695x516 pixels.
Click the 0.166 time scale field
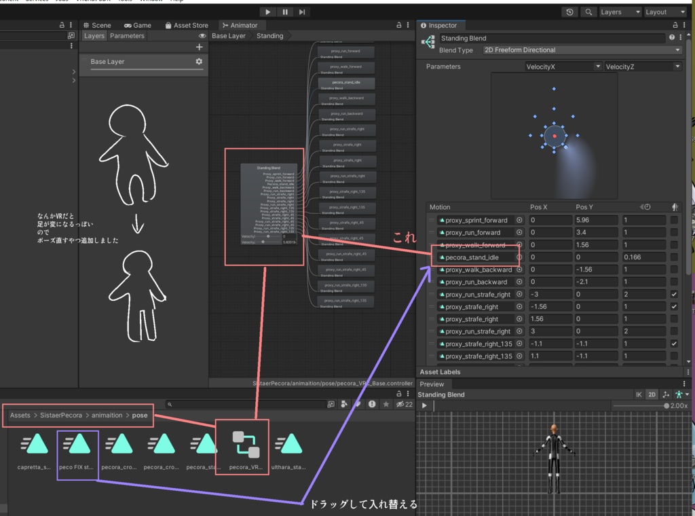click(643, 257)
